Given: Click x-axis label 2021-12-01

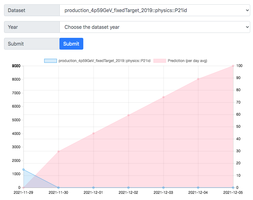Looking at the screenshot, I should [93, 193].
